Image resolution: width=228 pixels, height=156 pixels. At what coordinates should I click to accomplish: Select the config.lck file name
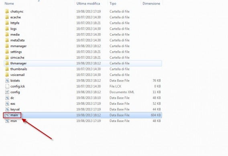coord(18,86)
